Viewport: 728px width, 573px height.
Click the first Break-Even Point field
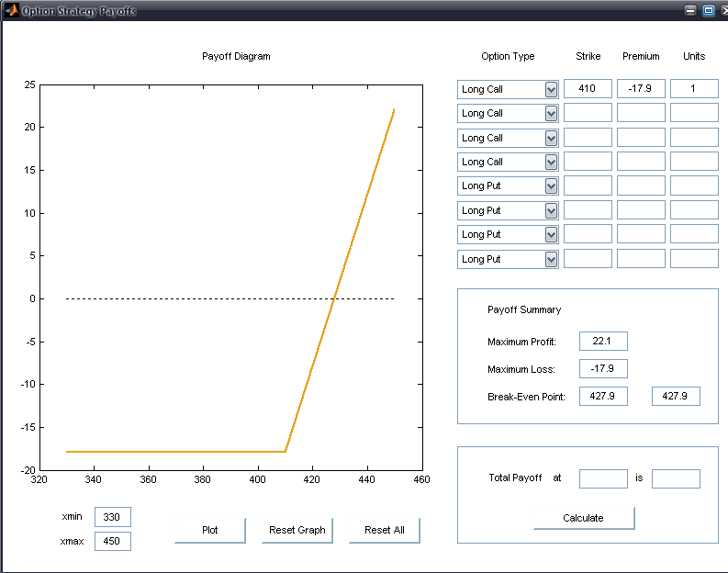pos(603,396)
